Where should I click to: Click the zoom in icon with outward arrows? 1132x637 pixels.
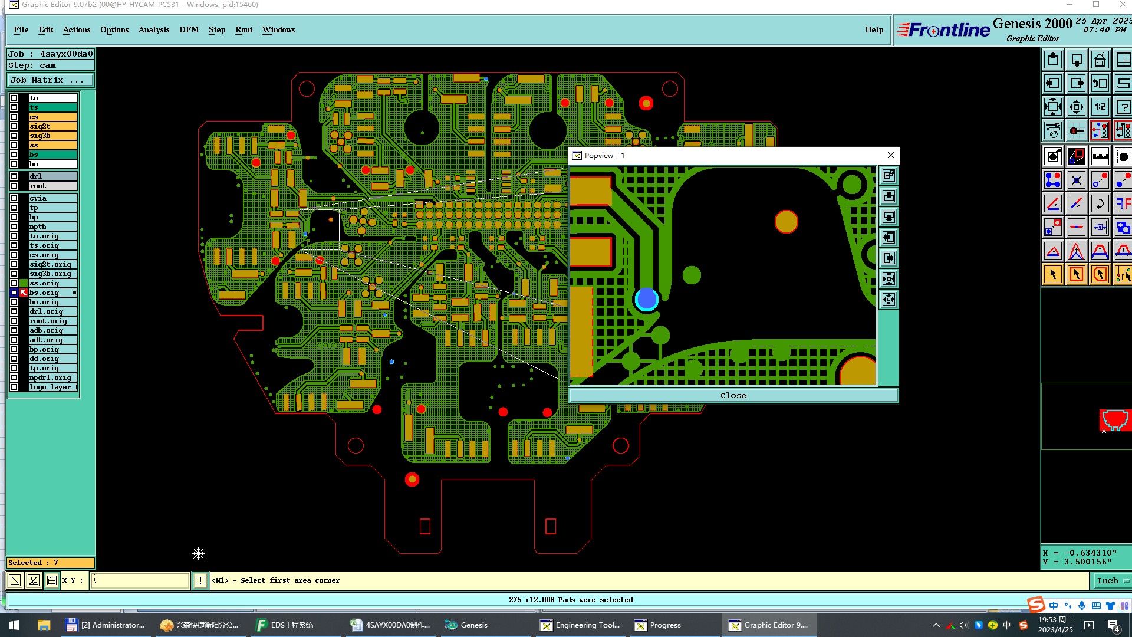1053,107
